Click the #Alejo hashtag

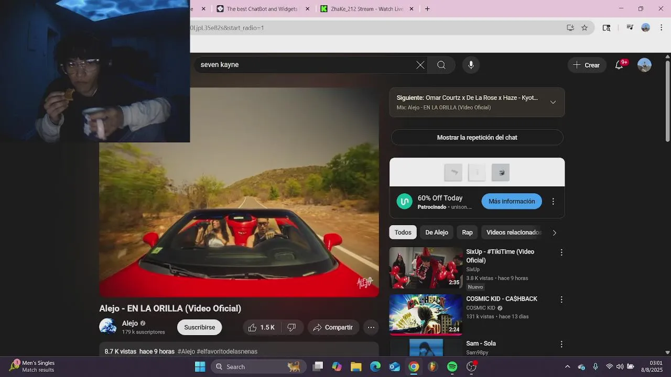tap(186, 351)
